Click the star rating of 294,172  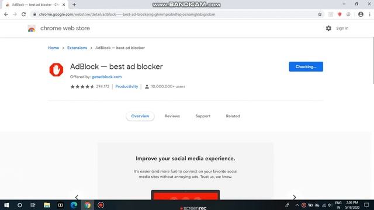tap(82, 87)
